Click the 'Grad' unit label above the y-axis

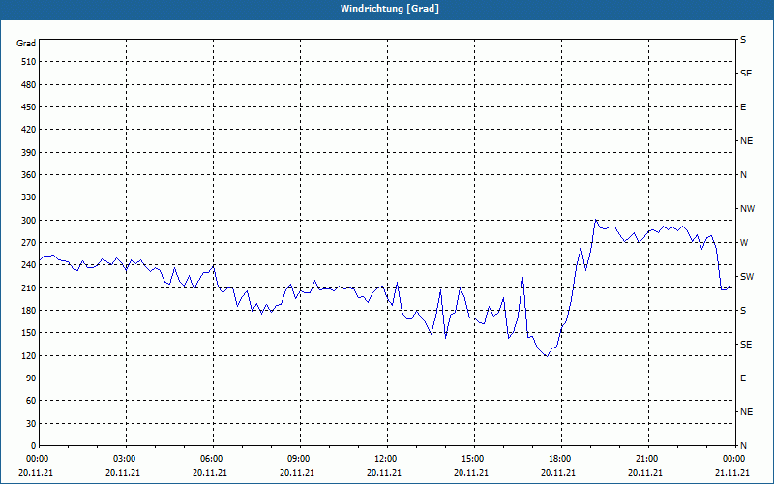point(26,44)
